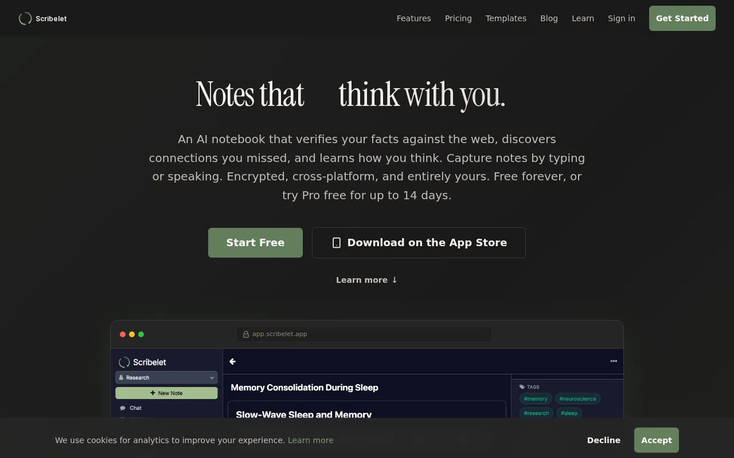The height and width of the screenshot is (458, 734).
Task: Select the #research tag
Action: (x=536, y=413)
